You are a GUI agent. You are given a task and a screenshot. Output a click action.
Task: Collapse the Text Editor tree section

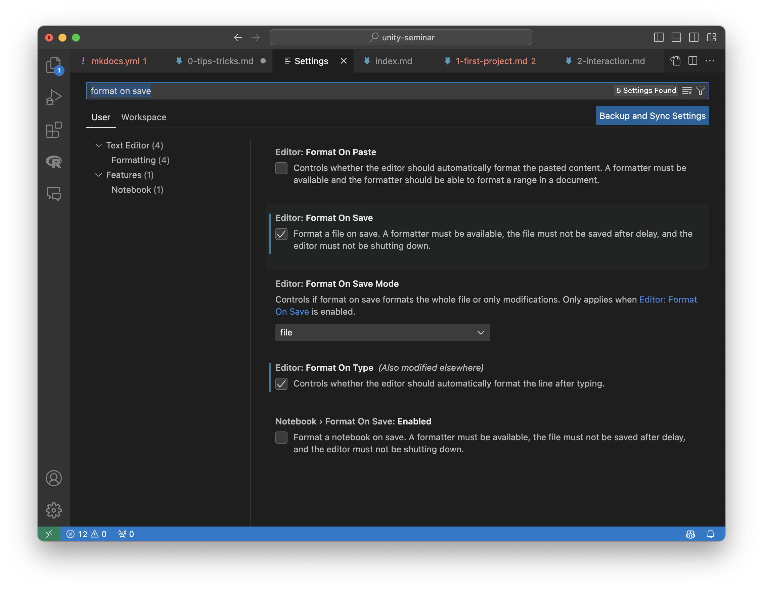tap(99, 145)
